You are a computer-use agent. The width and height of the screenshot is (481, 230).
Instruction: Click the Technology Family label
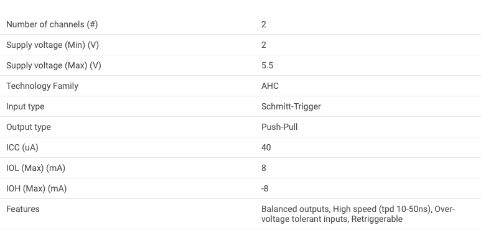coord(42,86)
